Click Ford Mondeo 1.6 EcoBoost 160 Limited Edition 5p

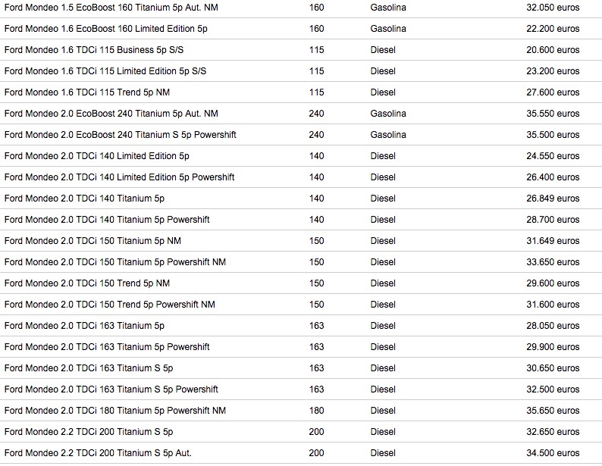coord(106,29)
